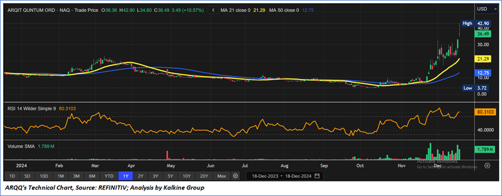The height and width of the screenshot is (196, 502).
Task: Select the active 1Y range
Action: coord(126,176)
